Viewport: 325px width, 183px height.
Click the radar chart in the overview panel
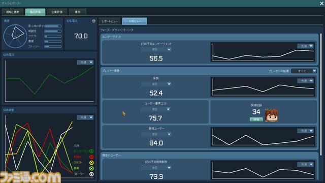(x=15, y=36)
